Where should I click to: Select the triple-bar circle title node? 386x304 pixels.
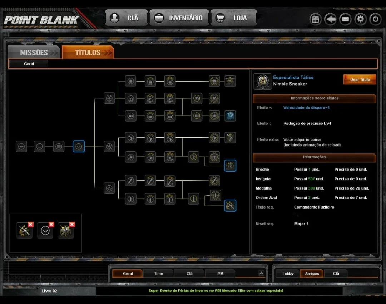point(59,146)
